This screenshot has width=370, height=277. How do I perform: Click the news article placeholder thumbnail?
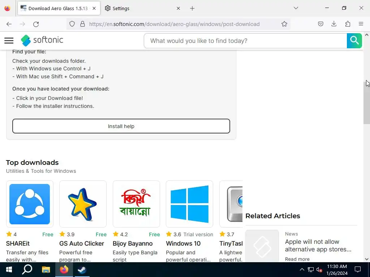[262, 246]
